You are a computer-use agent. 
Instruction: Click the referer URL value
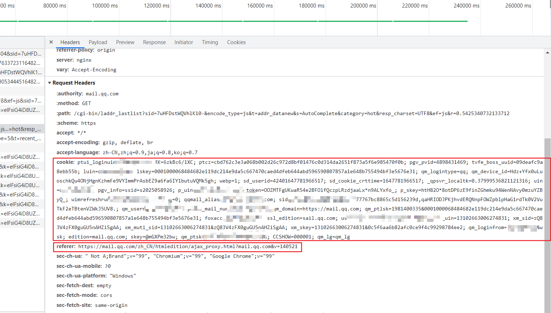coord(188,246)
